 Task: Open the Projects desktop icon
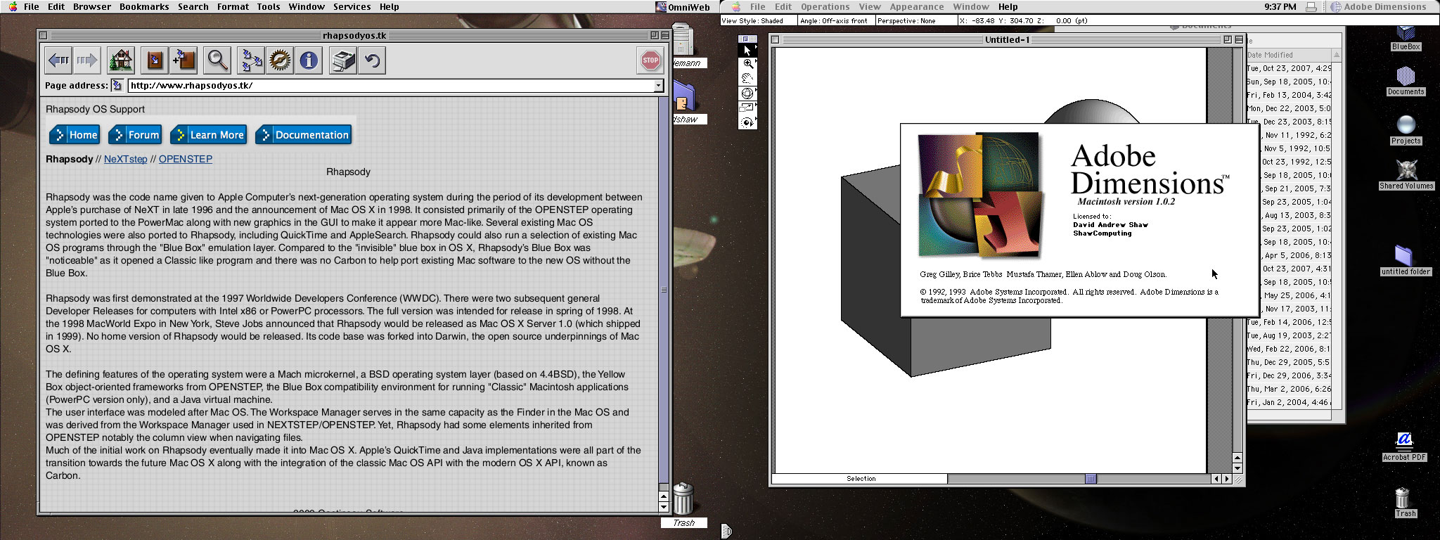pyautogui.click(x=1406, y=130)
